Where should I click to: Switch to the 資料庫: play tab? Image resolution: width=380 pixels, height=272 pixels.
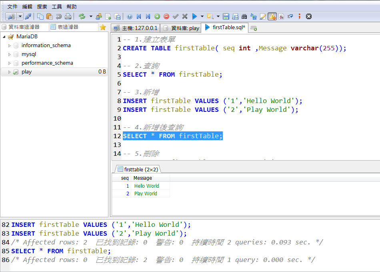point(181,28)
